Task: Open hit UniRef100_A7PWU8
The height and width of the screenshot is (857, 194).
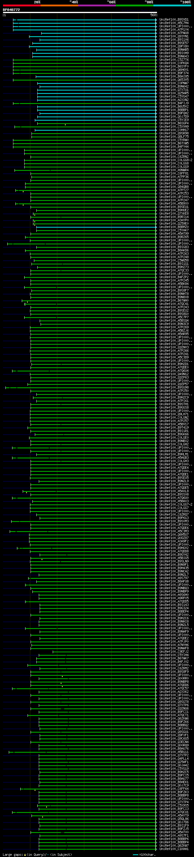Action: pos(174,33)
